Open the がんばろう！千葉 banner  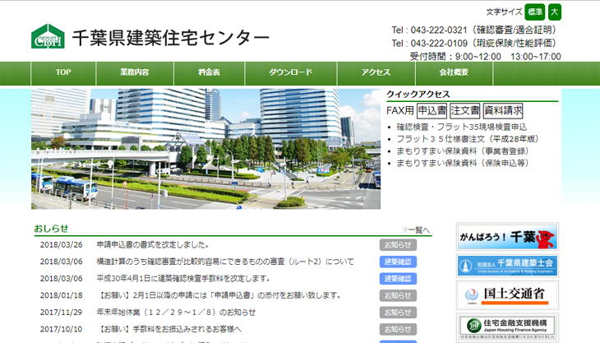click(507, 237)
